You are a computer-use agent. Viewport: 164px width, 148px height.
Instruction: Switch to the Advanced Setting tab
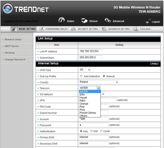(x=116, y=29)
